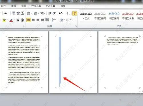The width and height of the screenshot is (143, 106).
Task: Open the line spacing dropdown
Action: click(x=54, y=20)
